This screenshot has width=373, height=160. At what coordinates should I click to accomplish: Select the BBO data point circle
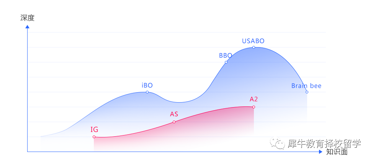tap(226, 62)
